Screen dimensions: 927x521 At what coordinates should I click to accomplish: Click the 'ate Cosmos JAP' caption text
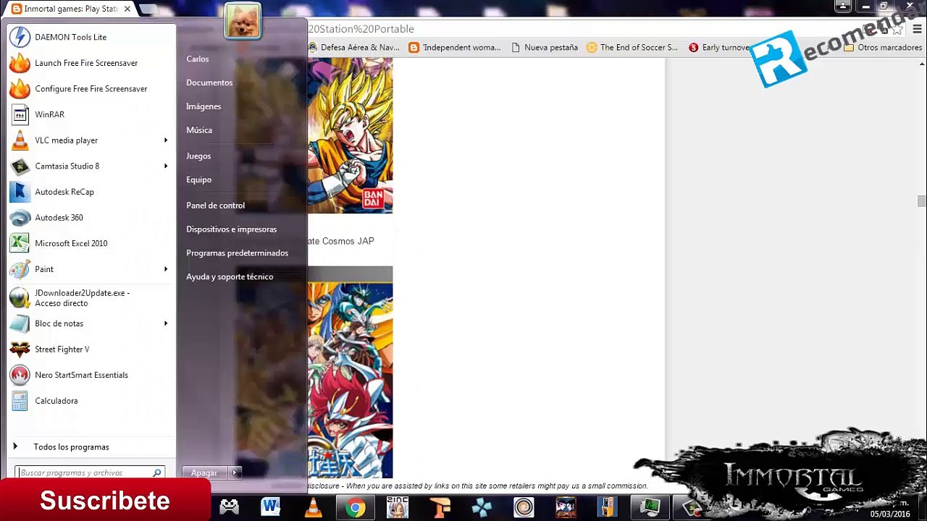coord(340,241)
